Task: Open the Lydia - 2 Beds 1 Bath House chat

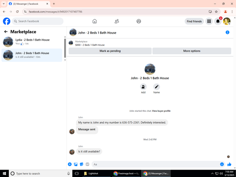Action: tap(32, 42)
